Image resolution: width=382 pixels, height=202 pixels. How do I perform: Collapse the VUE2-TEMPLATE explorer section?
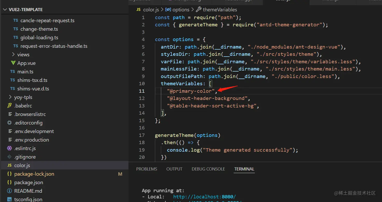[5, 10]
